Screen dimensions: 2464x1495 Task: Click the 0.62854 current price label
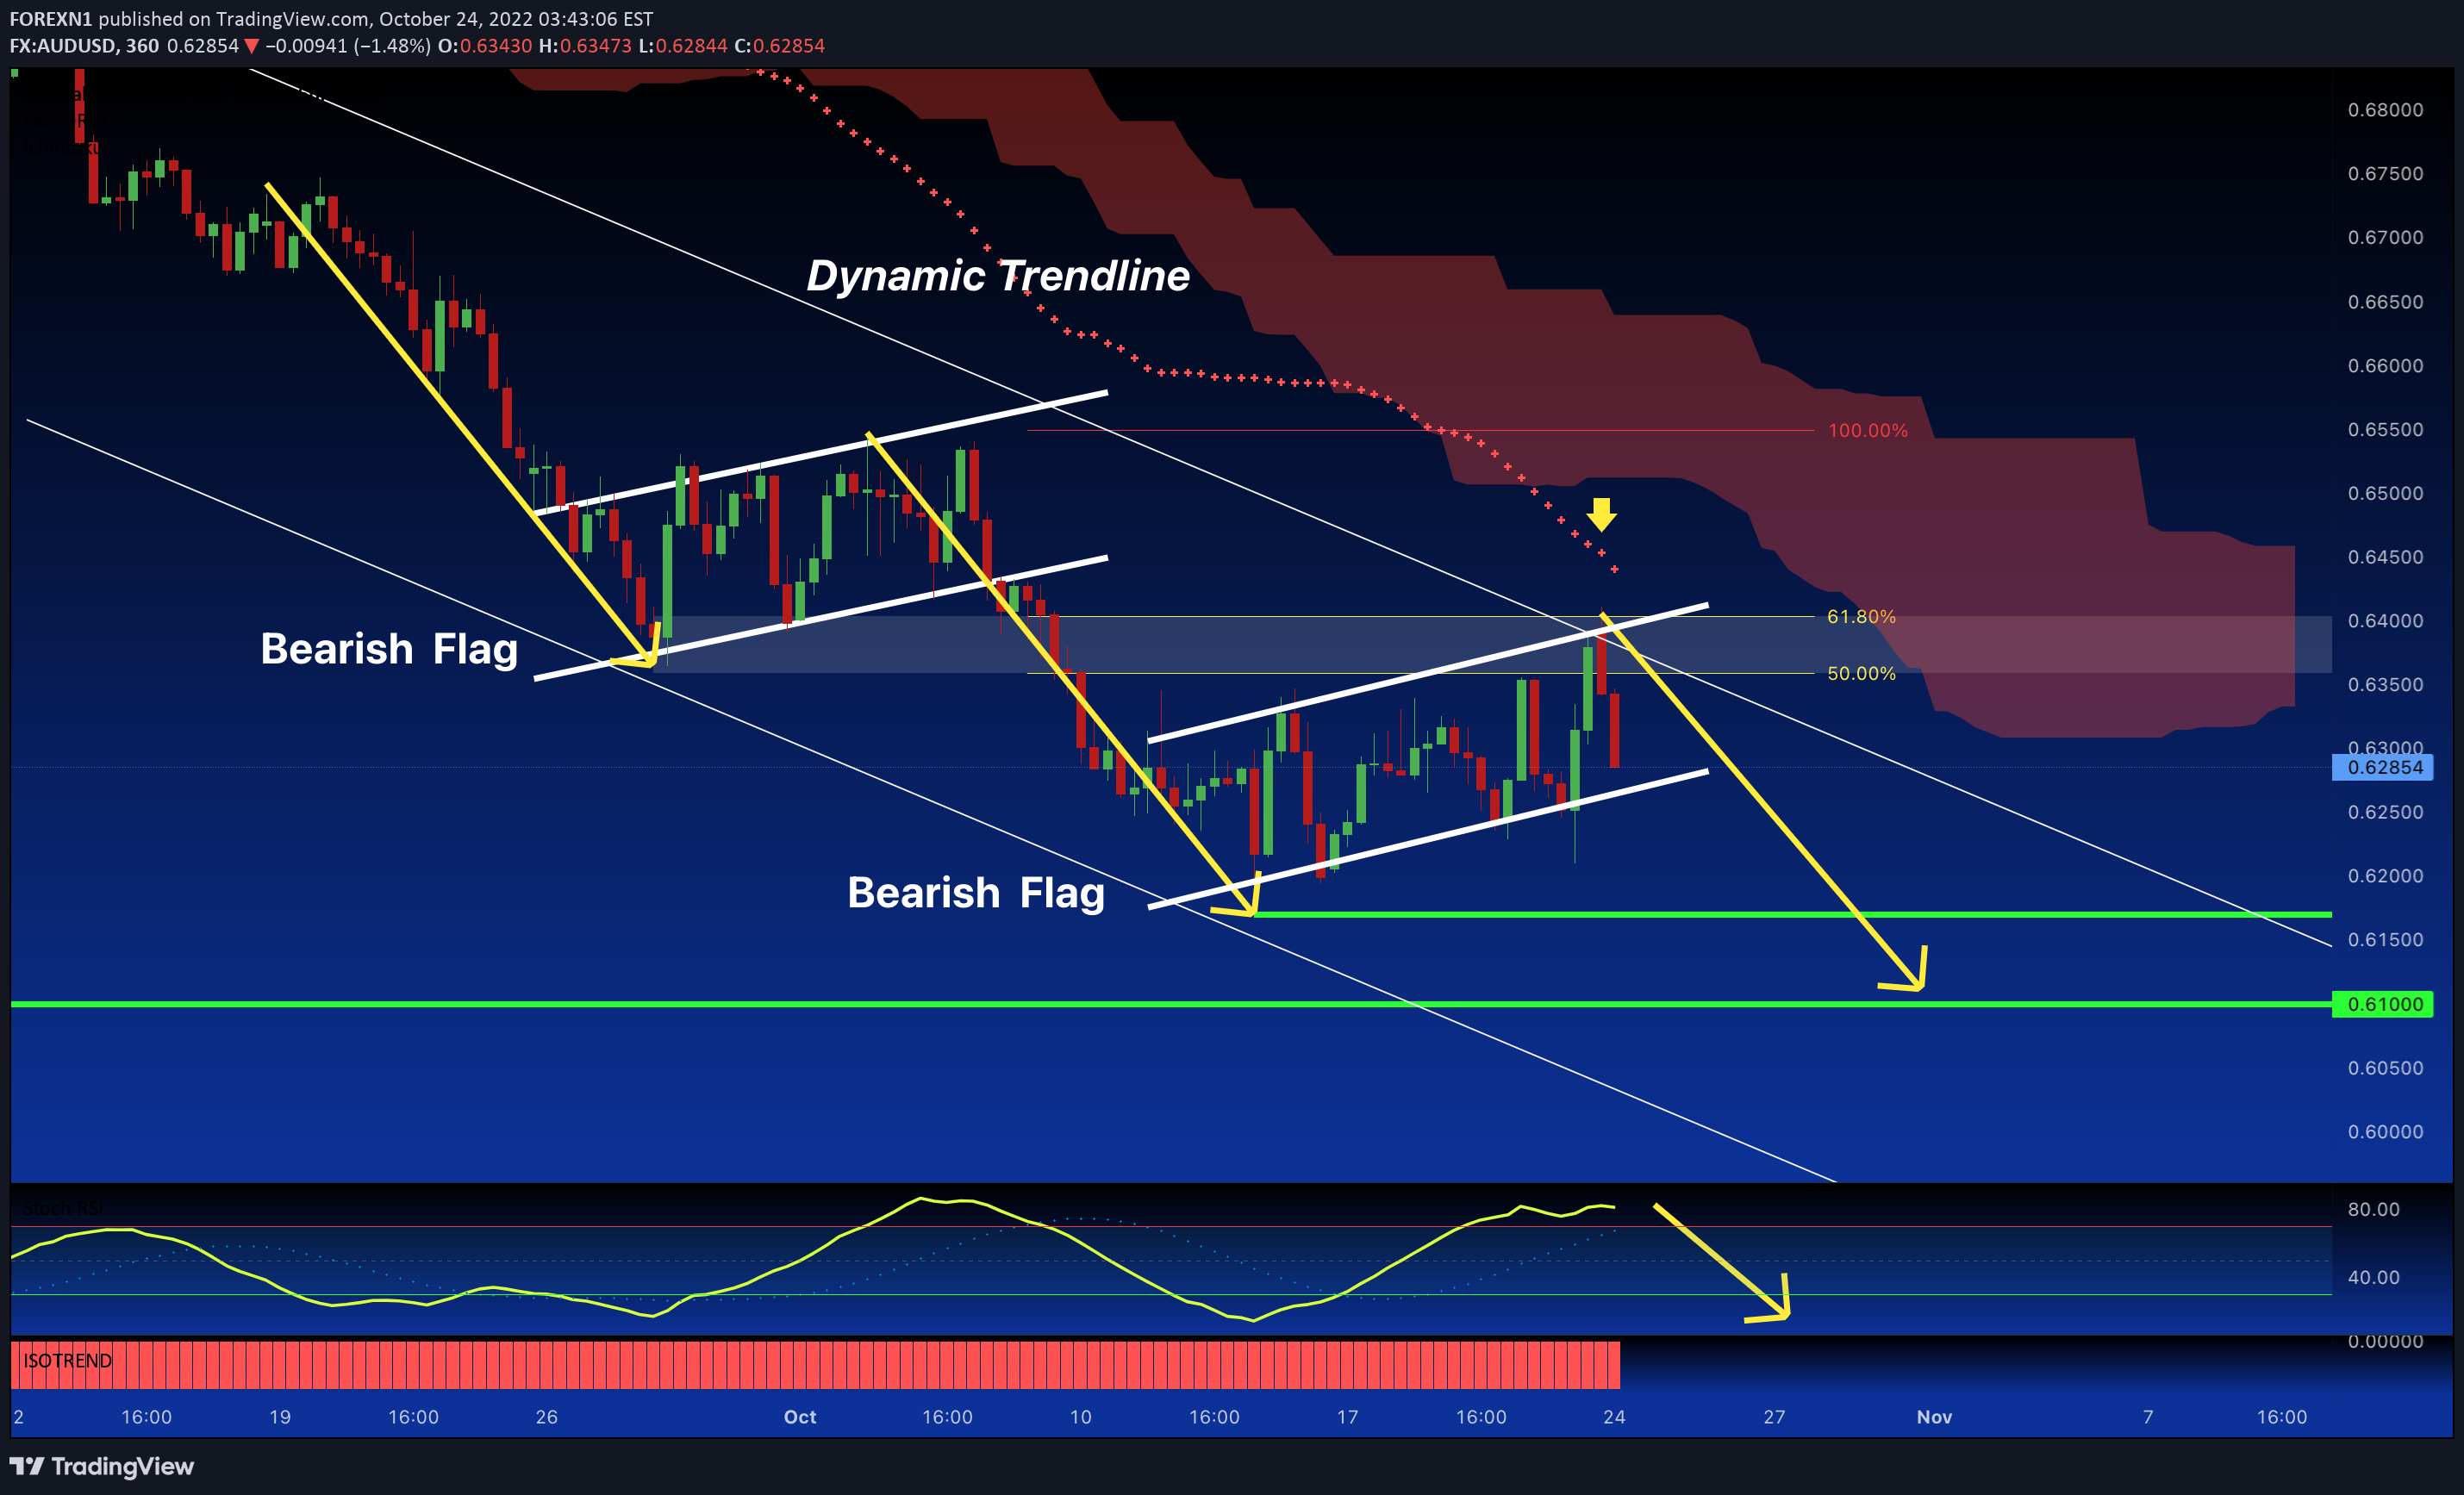coord(2384,768)
